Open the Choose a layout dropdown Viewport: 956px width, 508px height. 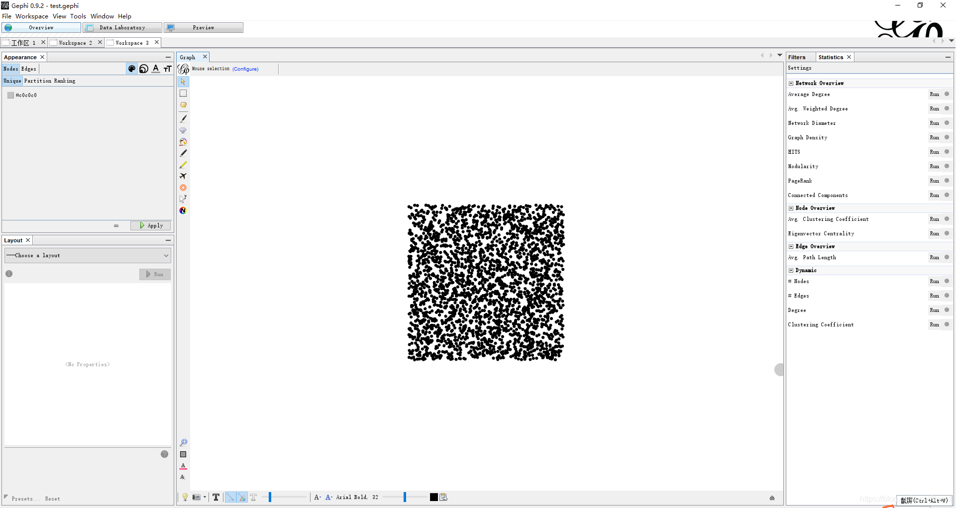(88, 255)
